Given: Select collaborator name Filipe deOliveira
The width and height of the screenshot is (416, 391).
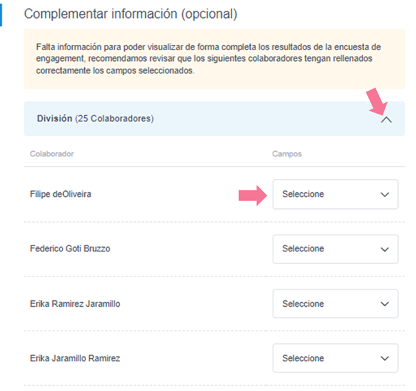Looking at the screenshot, I should 60,194.
